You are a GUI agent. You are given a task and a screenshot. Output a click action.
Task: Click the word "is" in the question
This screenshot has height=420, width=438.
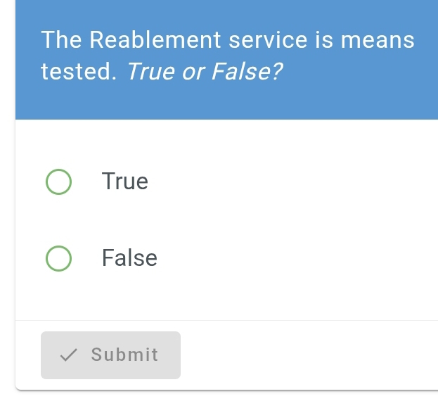[x=323, y=40]
